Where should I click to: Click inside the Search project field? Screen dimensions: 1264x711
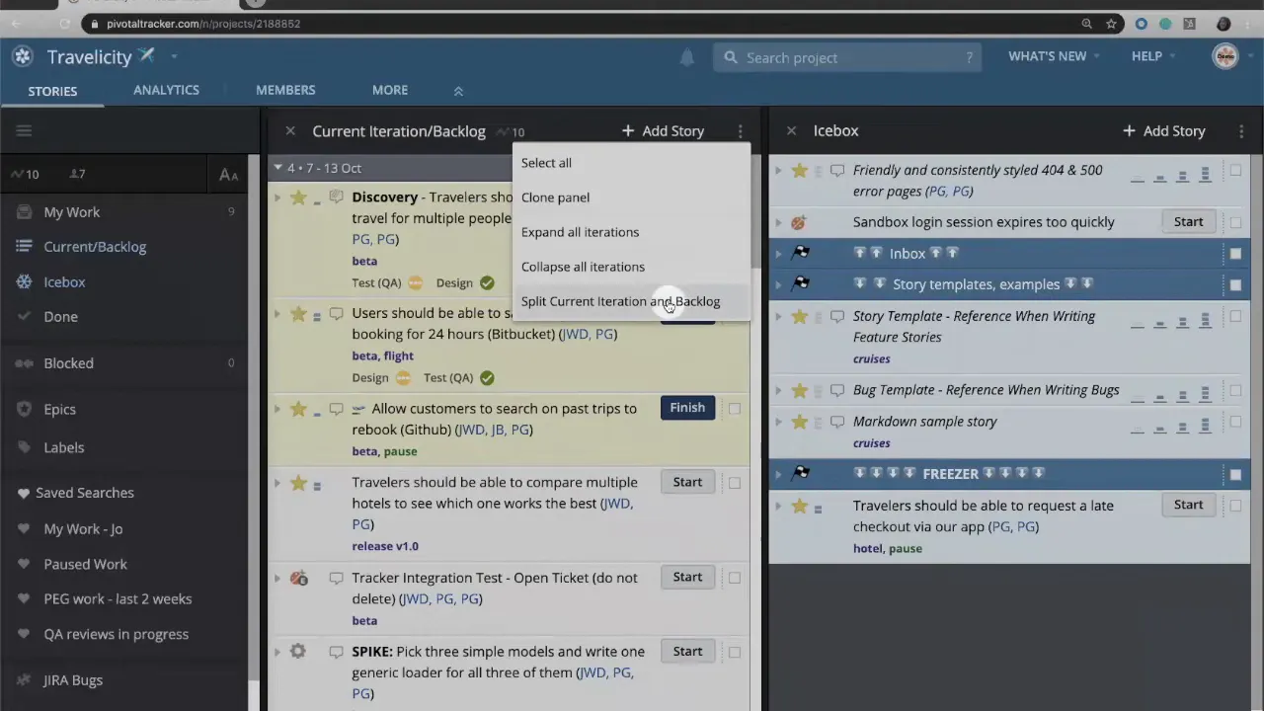(849, 57)
